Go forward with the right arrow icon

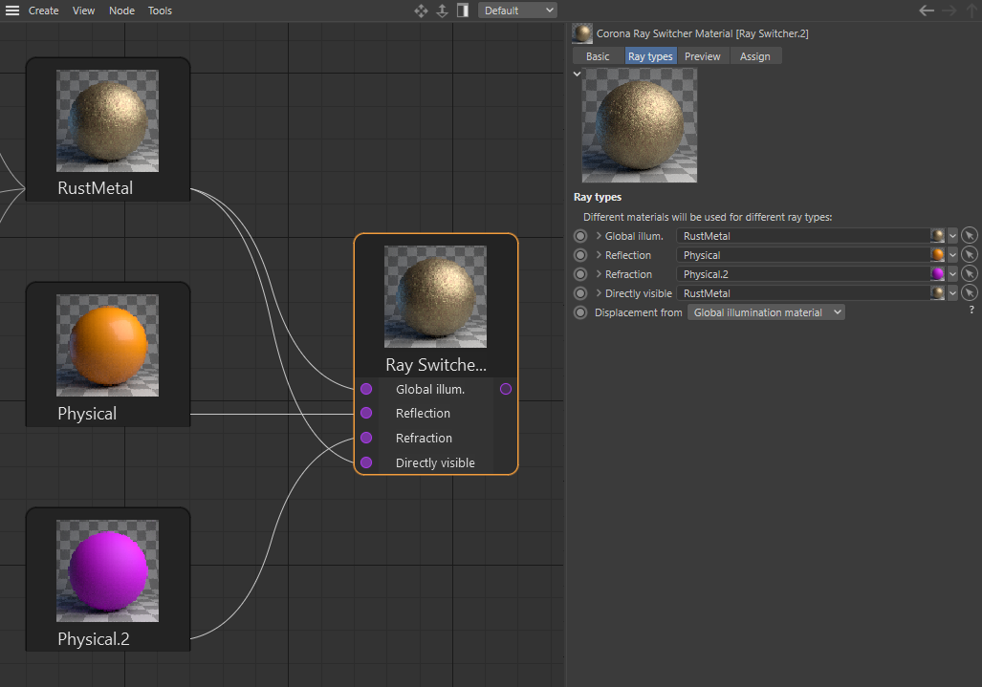[949, 10]
